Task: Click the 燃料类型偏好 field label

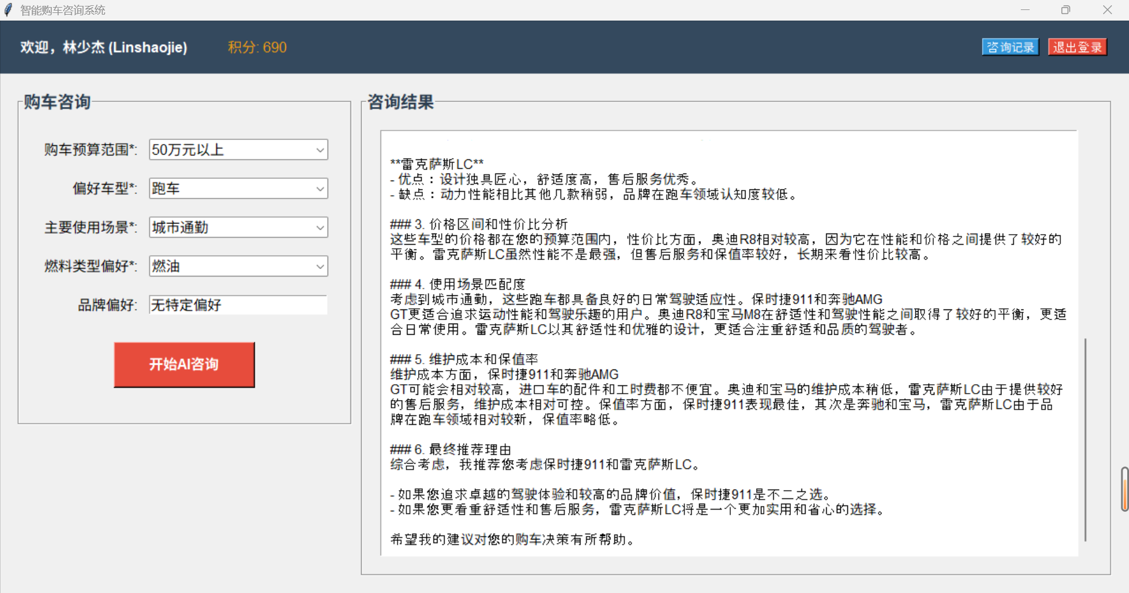Action: click(x=91, y=266)
